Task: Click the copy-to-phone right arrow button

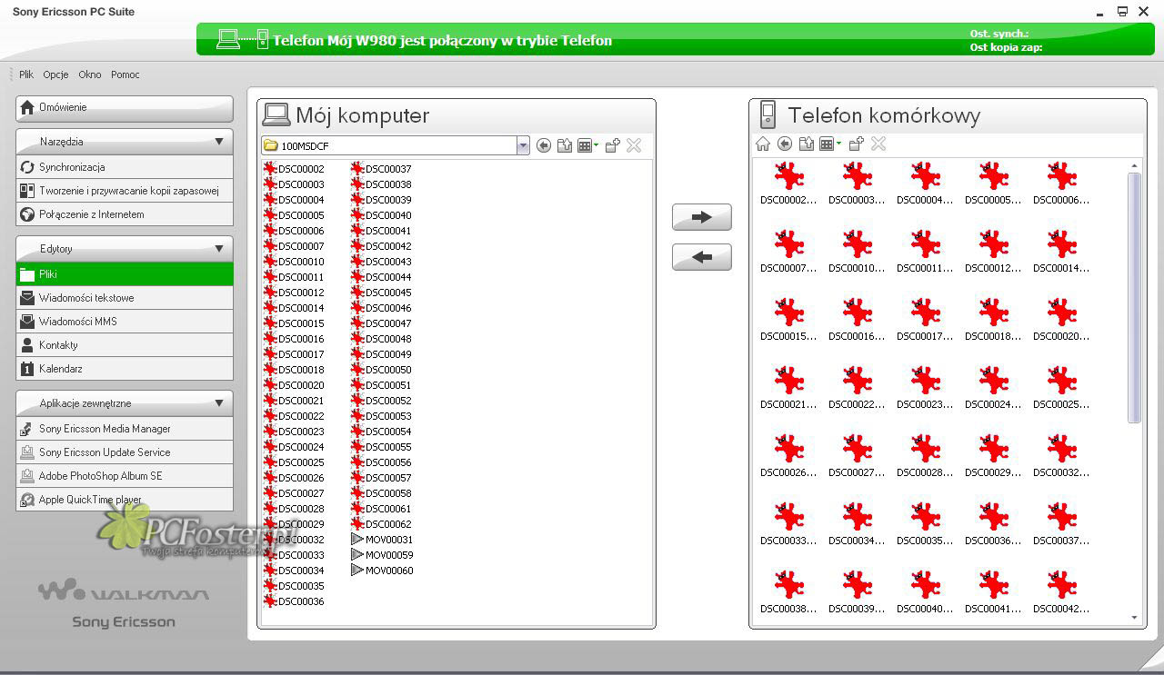Action: point(701,217)
